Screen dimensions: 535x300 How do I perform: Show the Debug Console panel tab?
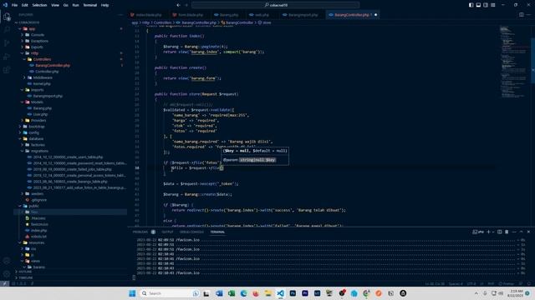191,232
